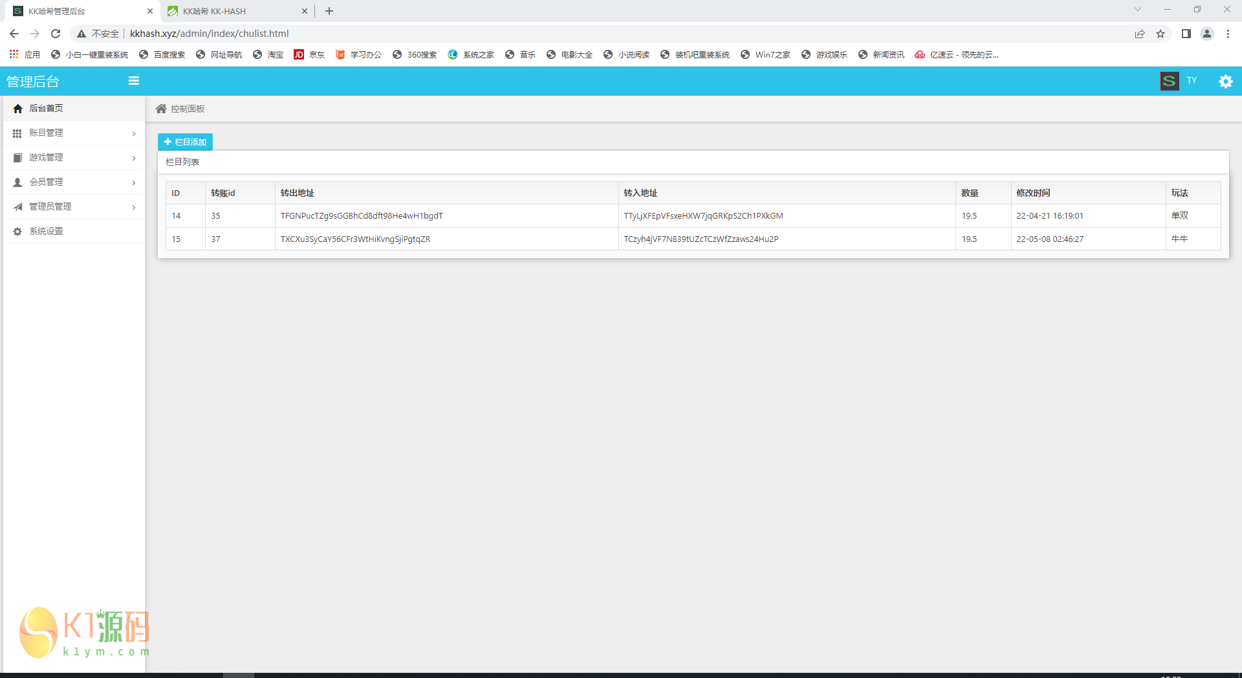Expand the 管理员管理 submenu chevron
Viewport: 1242px width, 678px height.
(x=134, y=207)
